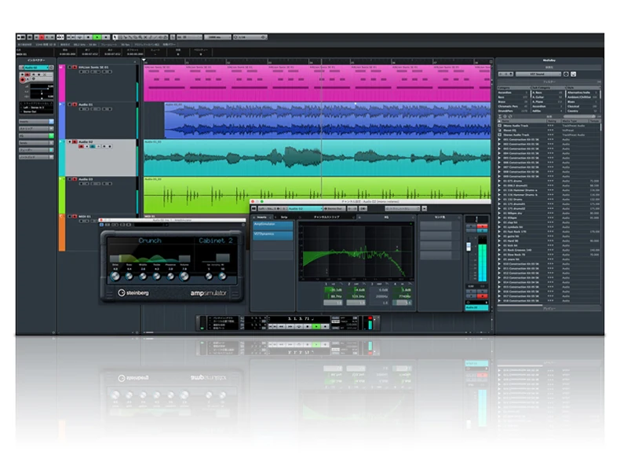Select the VSTDynamics insert slot in channel settings

[273, 234]
